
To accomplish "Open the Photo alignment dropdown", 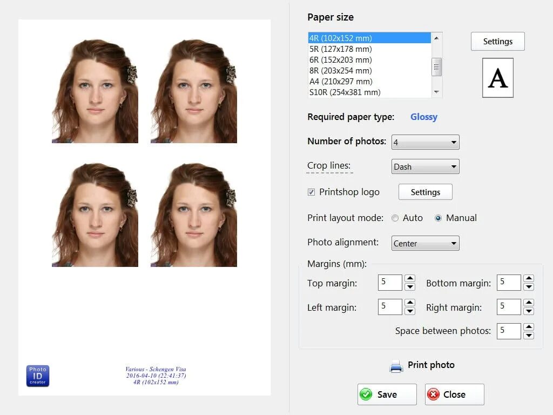I will pos(426,243).
